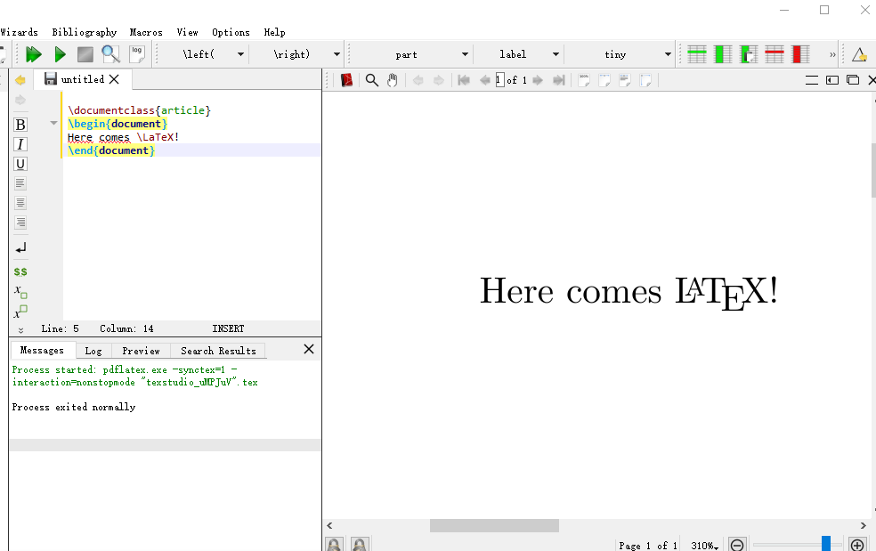
Task: Toggle windowed viewer icon in PDF toolbar
Action: 853,80
